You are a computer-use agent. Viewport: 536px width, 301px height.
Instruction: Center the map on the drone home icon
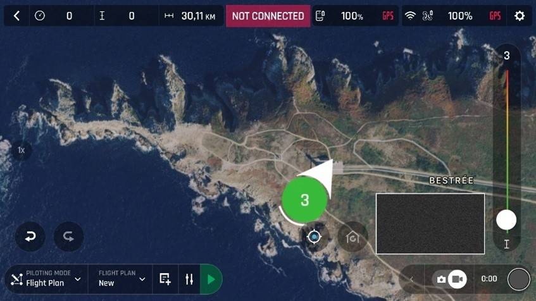click(352, 236)
